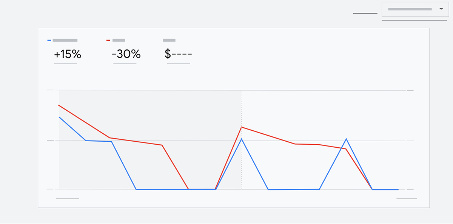Click the red line's starting point
Image resolution: width=453 pixels, height=224 pixels.
click(x=59, y=105)
